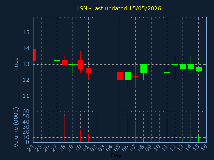The width and height of the screenshot is (214, 160).
Task: Select the price axis tick label 13
Action: [x=26, y=64]
